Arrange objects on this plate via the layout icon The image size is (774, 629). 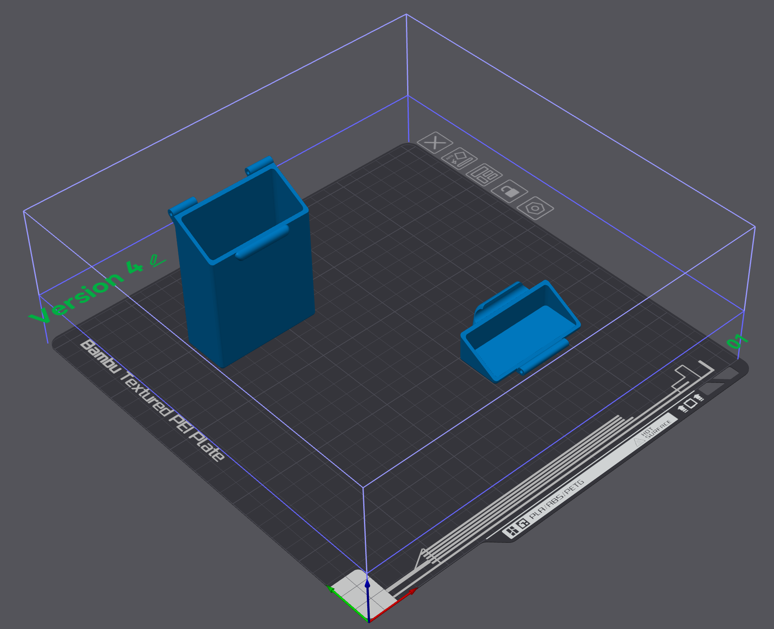484,175
